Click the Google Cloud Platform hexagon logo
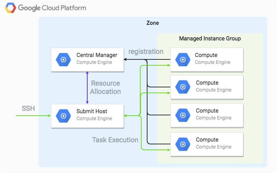Viewport: 278px width, 173px height. pos(10,8)
